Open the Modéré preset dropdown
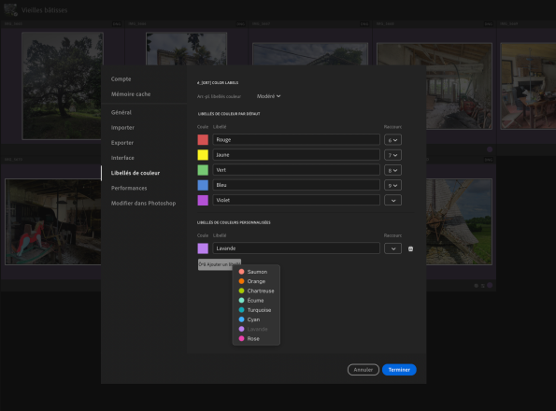The width and height of the screenshot is (556, 411). coord(268,96)
